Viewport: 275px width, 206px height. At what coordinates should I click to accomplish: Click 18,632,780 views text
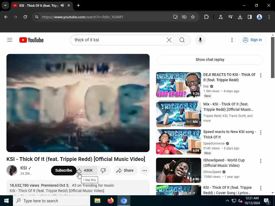click(x=24, y=185)
